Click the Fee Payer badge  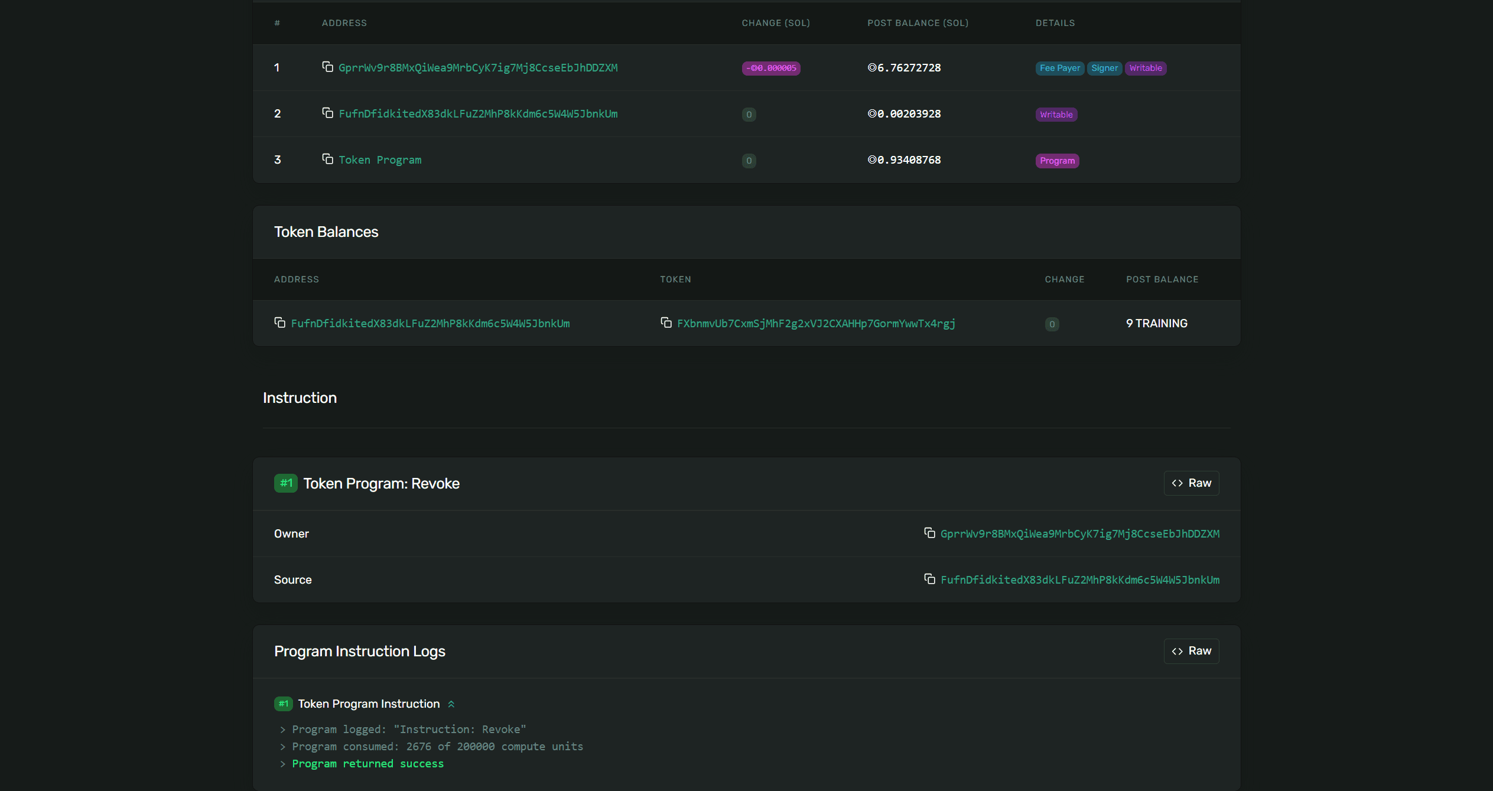tap(1059, 68)
